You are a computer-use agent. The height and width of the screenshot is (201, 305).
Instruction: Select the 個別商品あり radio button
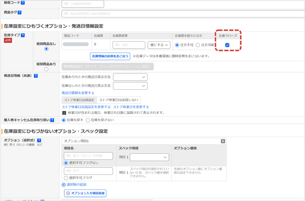click(46, 69)
